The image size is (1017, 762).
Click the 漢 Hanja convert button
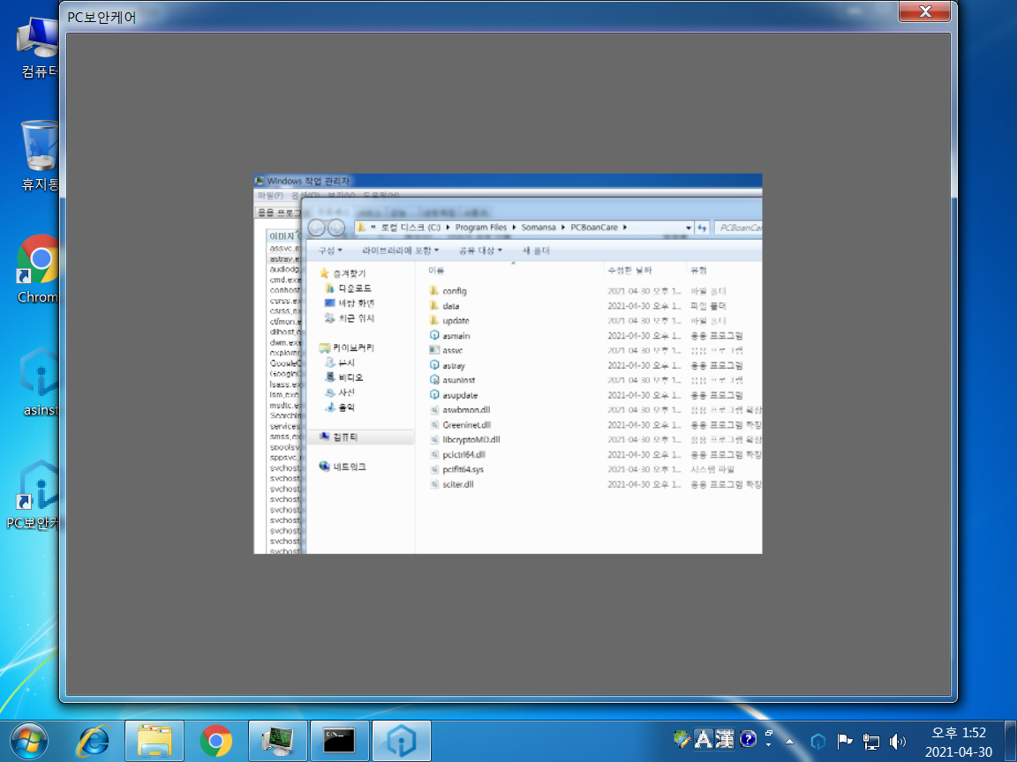(725, 739)
